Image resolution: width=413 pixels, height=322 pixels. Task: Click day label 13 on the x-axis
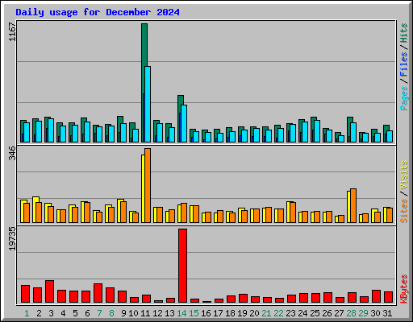pos(169,313)
